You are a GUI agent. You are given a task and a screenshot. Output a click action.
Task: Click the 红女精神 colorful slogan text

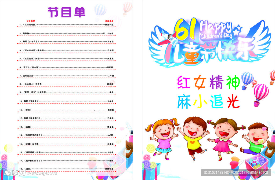[x=208, y=83]
